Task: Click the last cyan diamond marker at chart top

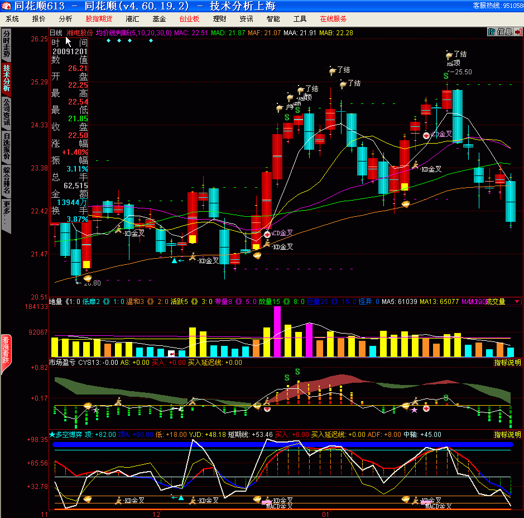Action: tap(151, 40)
